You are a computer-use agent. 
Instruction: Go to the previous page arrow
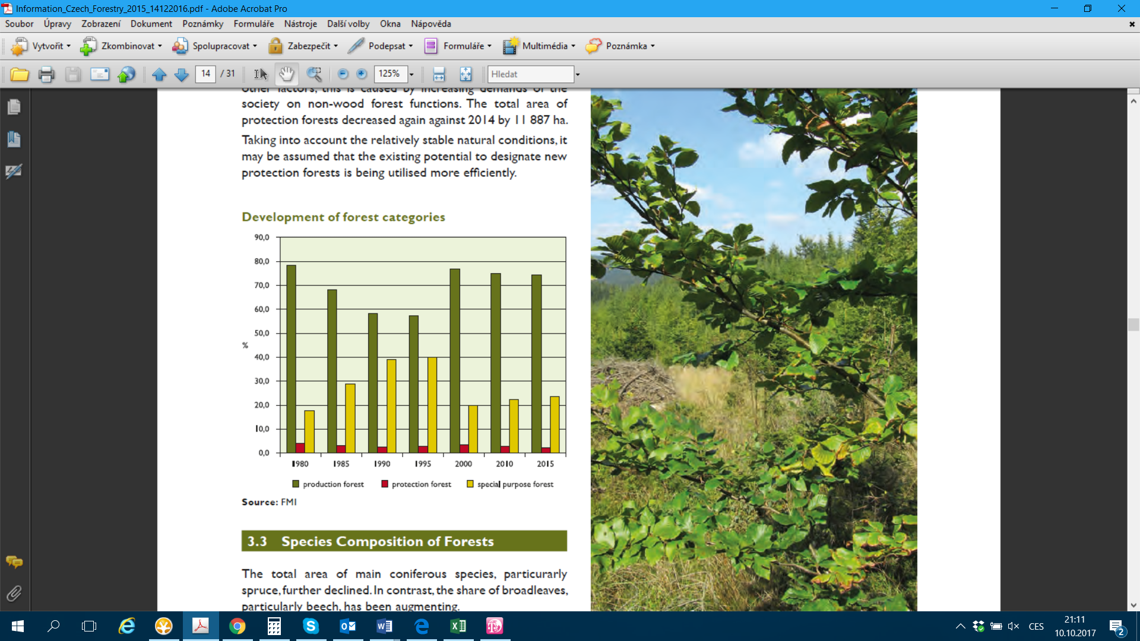pos(159,74)
